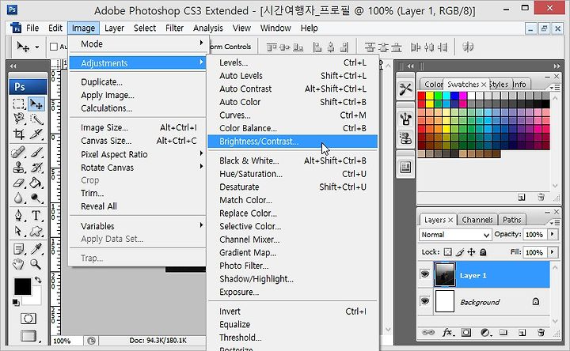Select the Layer 1 thumbnail
This screenshot has height=351, width=570.
445,274
